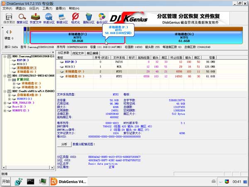The width and height of the screenshot is (249, 187).
Task: Click the 序号(状态) column header
Action: pos(102,58)
